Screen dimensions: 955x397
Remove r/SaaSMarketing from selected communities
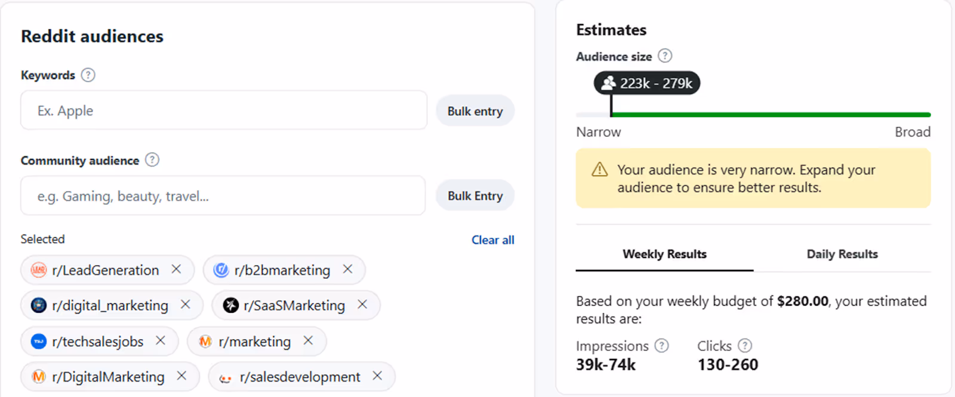point(362,304)
